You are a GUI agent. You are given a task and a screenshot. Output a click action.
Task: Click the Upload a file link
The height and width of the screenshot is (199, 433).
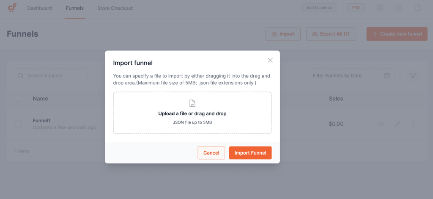[173, 113]
